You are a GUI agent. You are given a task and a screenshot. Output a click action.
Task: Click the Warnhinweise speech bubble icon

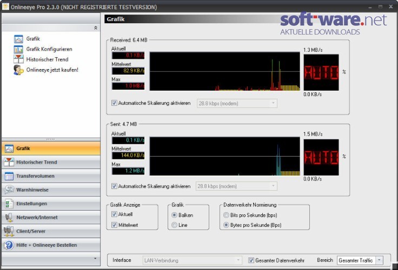click(9, 190)
